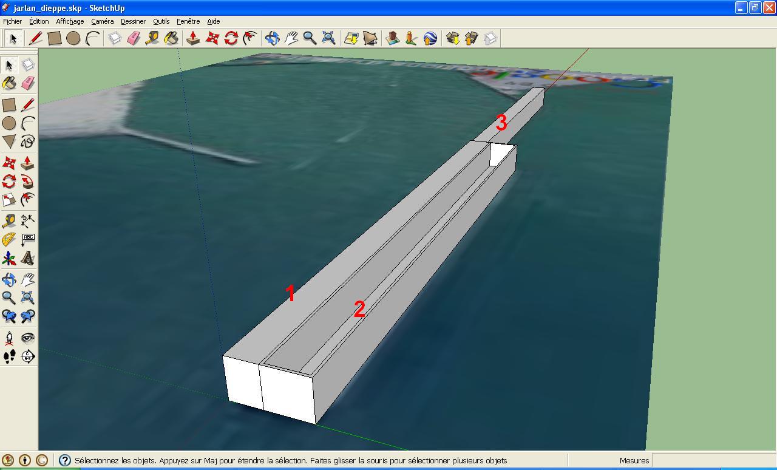The height and width of the screenshot is (470, 777).
Task: Select the arrow Select tool
Action: pos(12,38)
